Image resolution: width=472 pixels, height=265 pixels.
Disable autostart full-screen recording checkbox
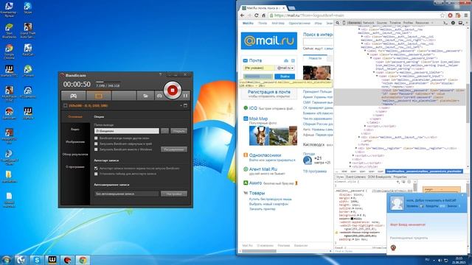coord(96,169)
